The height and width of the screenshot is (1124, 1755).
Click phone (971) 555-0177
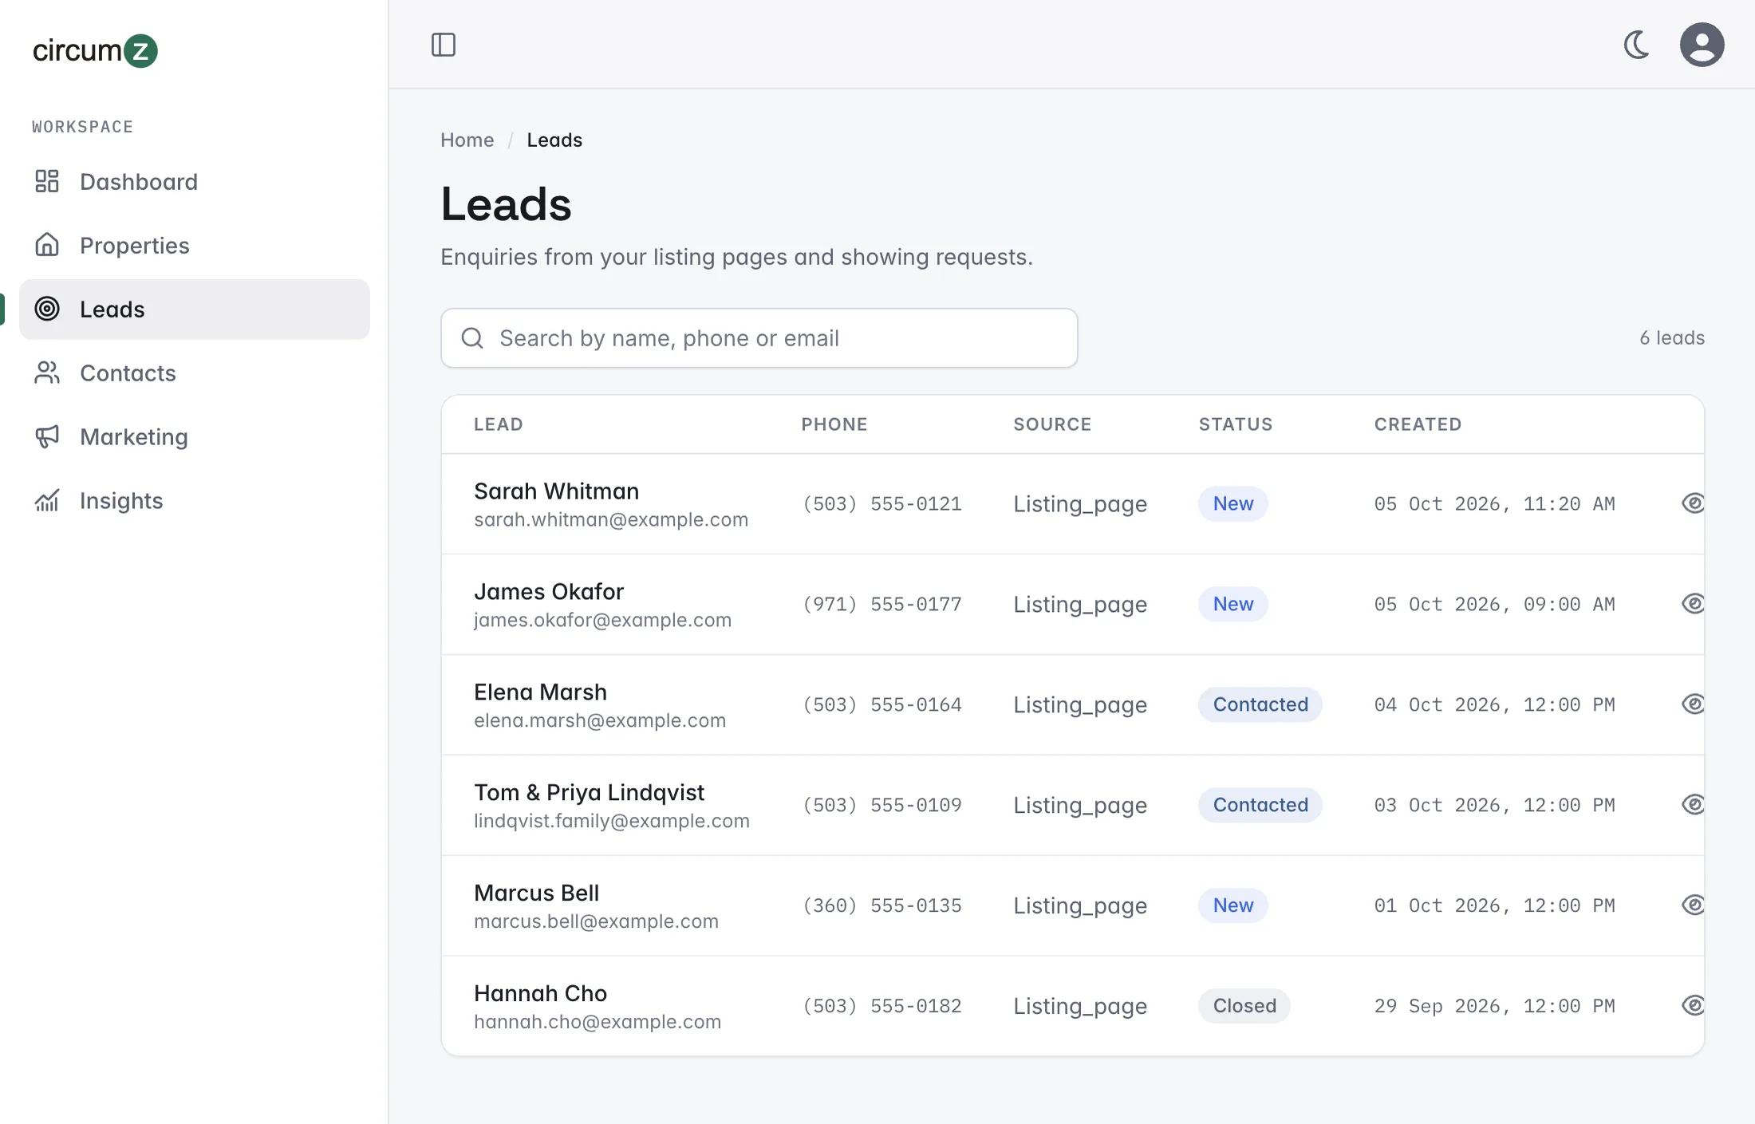pyautogui.click(x=881, y=605)
